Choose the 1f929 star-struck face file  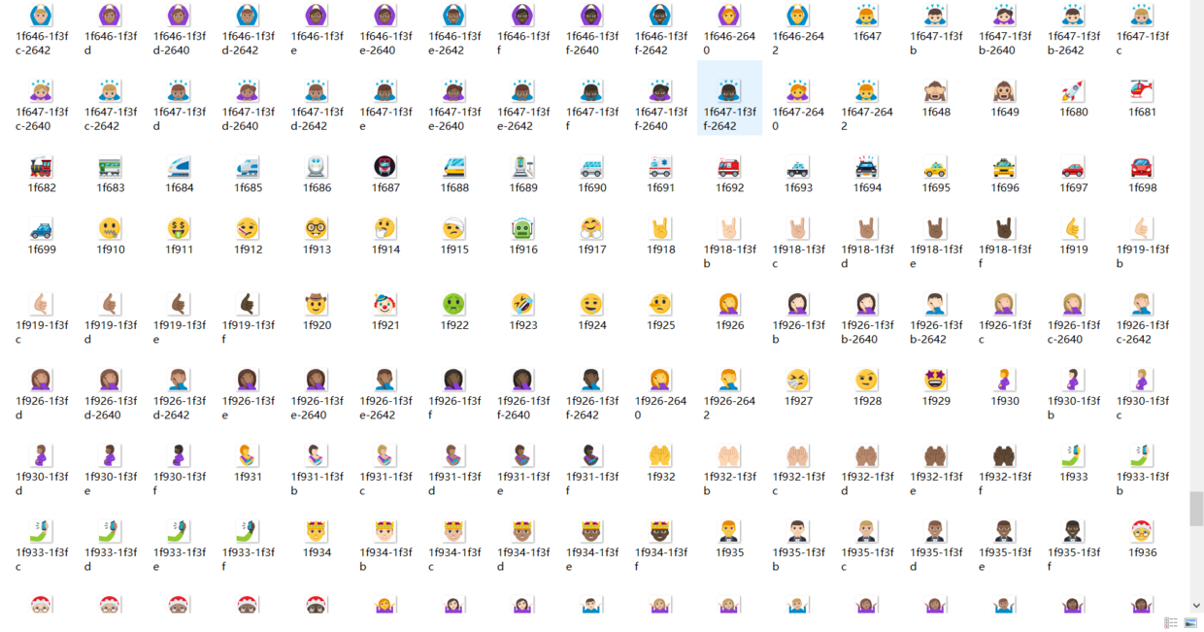pos(936,388)
